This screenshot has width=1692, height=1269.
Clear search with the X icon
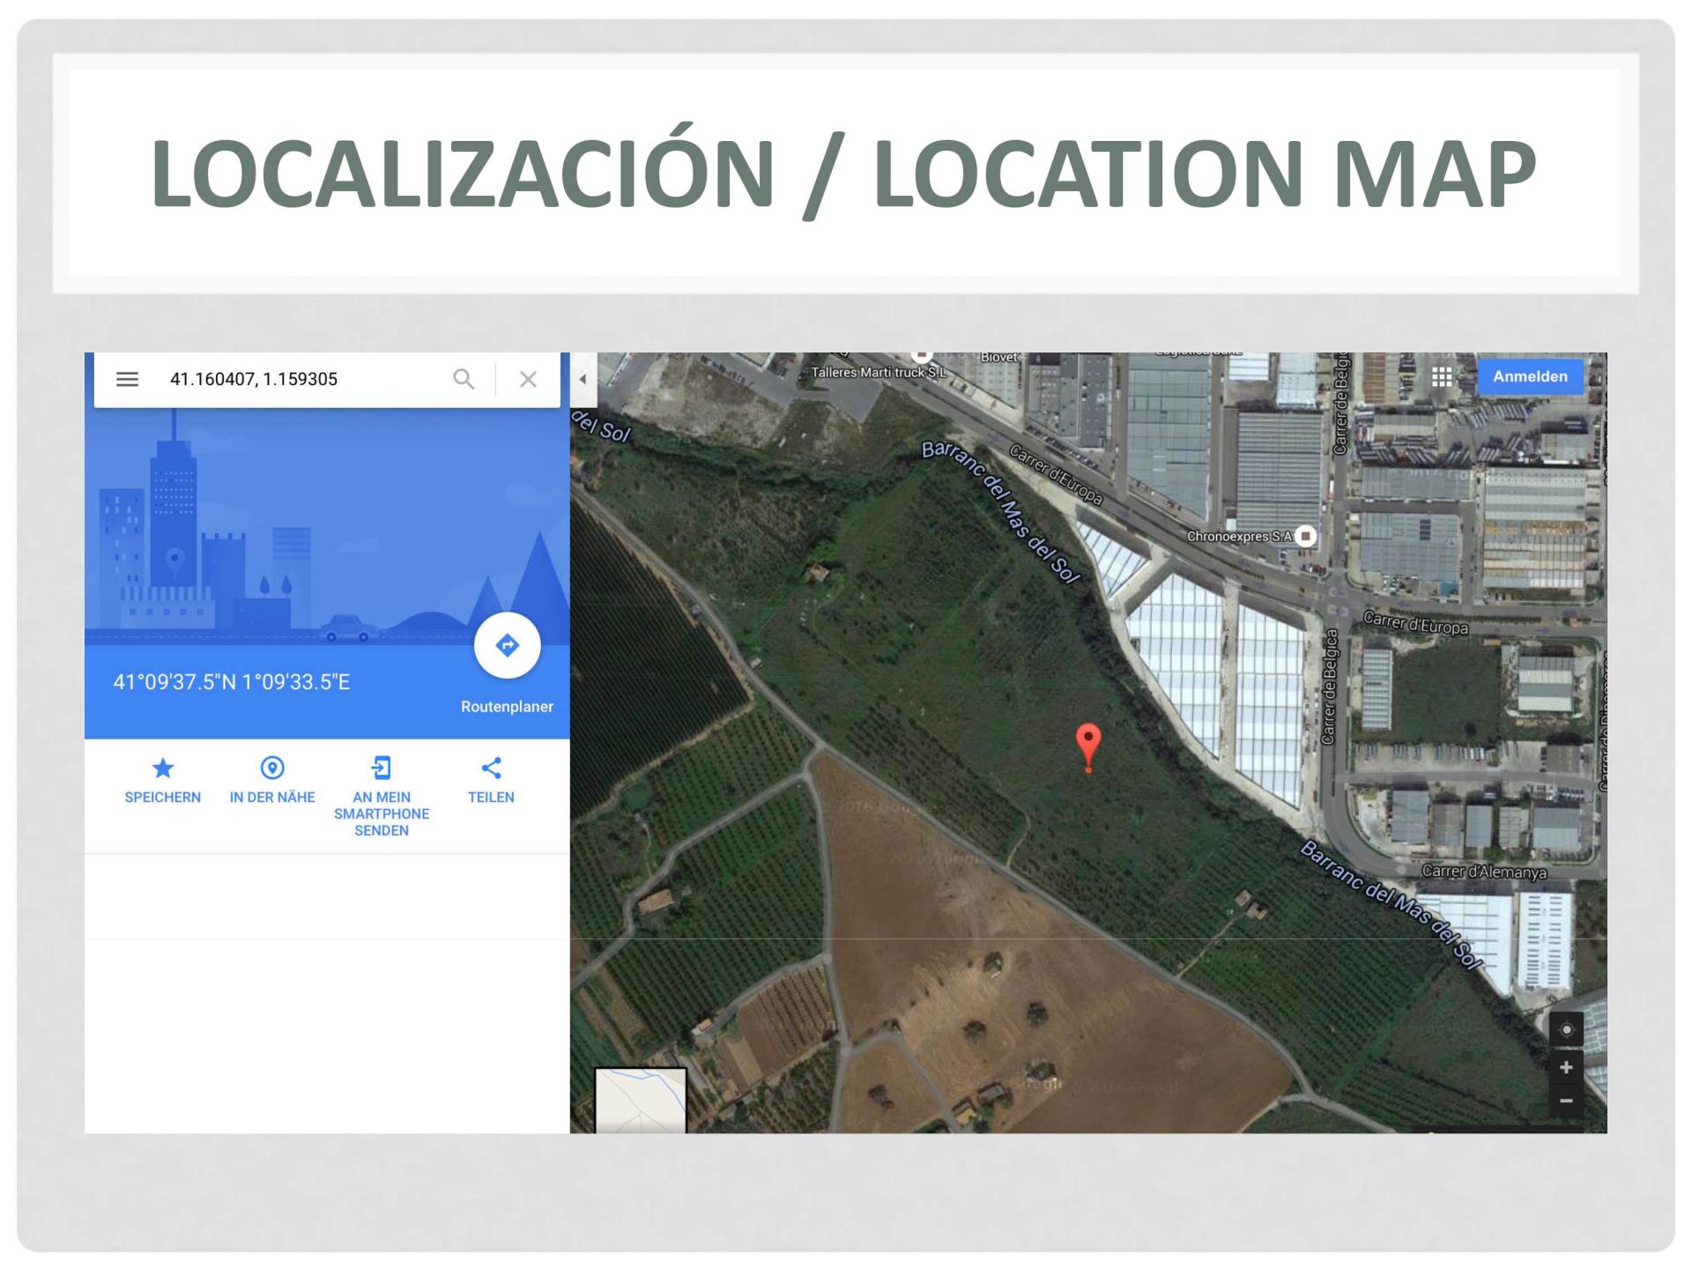pos(528,379)
